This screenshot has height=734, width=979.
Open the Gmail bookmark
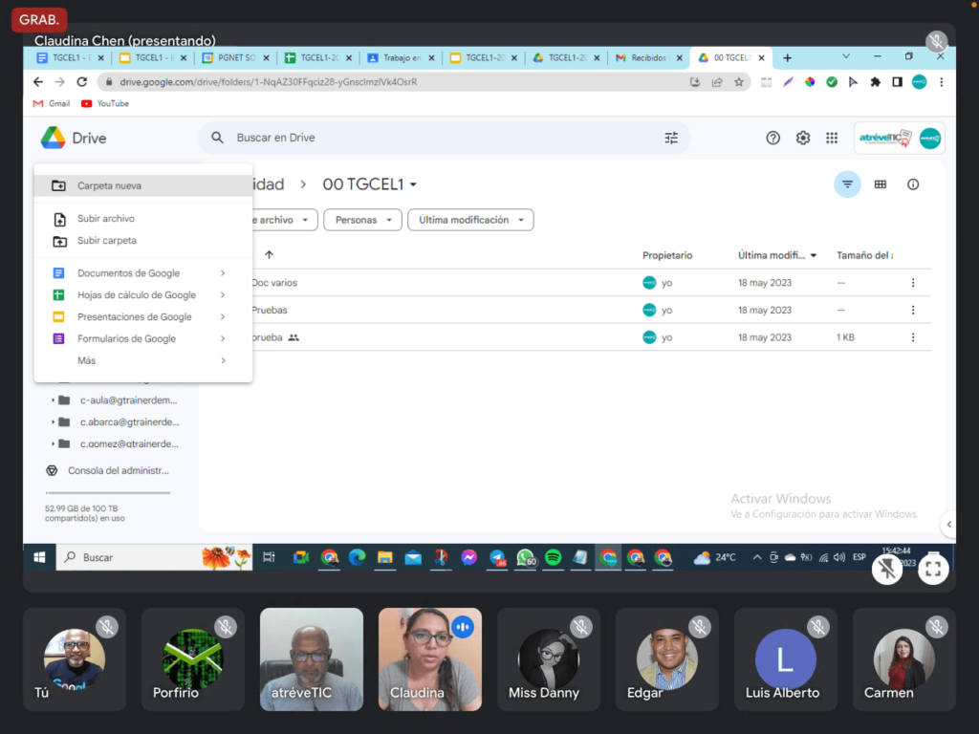click(x=52, y=103)
